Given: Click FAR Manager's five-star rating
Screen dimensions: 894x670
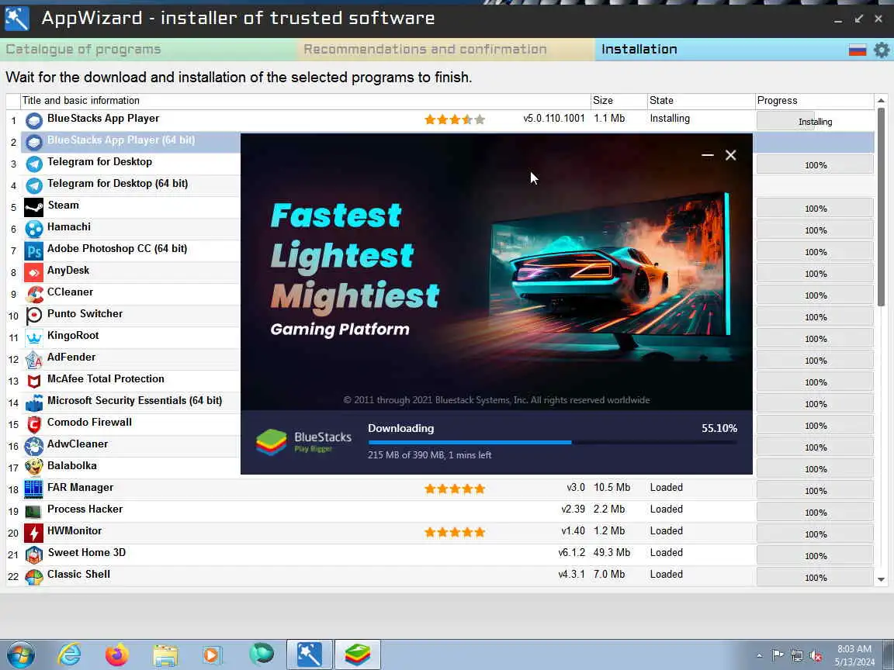Looking at the screenshot, I should (455, 489).
